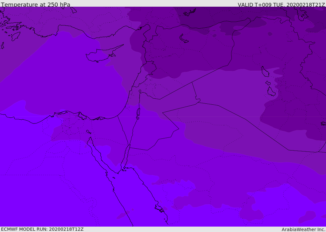Click the island of Cyprus on the map

click(x=104, y=54)
